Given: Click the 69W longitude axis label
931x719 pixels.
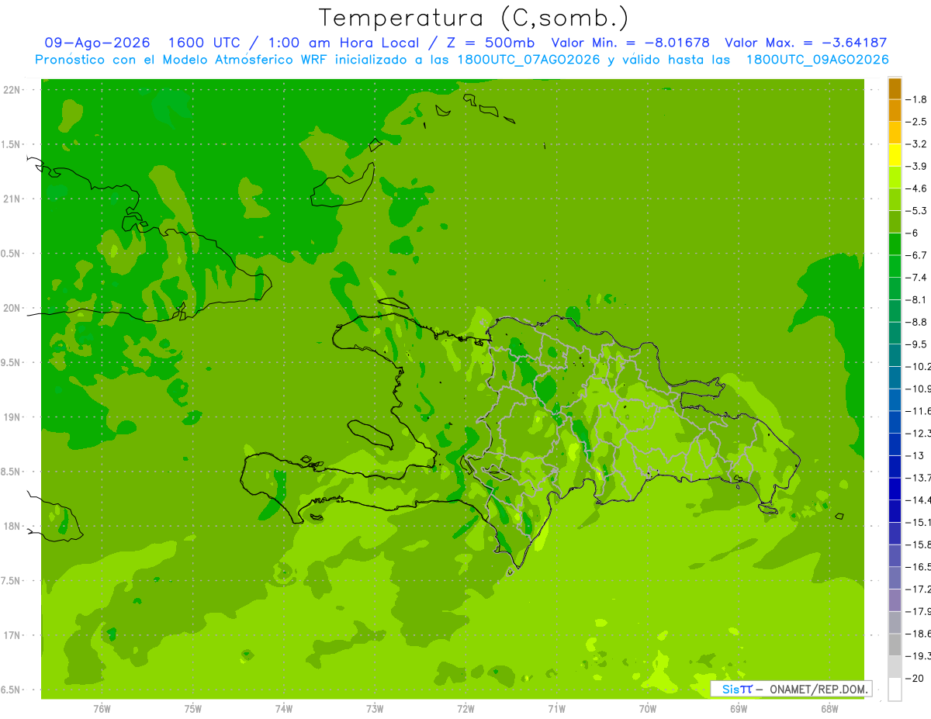Looking at the screenshot, I should click(739, 709).
